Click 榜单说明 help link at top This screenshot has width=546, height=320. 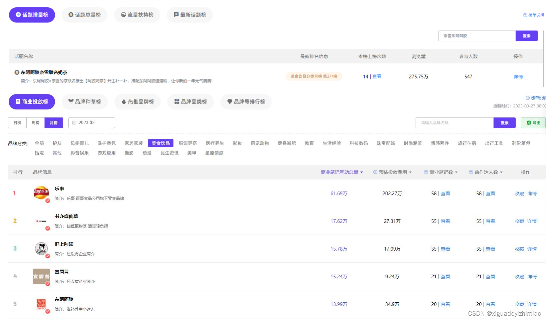[534, 15]
